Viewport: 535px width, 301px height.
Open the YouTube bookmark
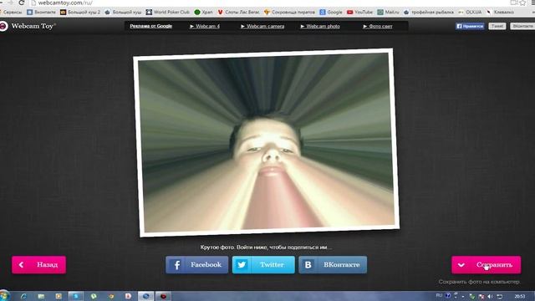click(360, 12)
